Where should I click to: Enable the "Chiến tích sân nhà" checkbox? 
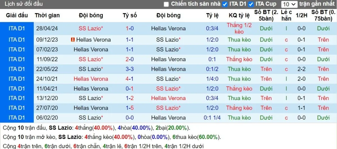166,4
